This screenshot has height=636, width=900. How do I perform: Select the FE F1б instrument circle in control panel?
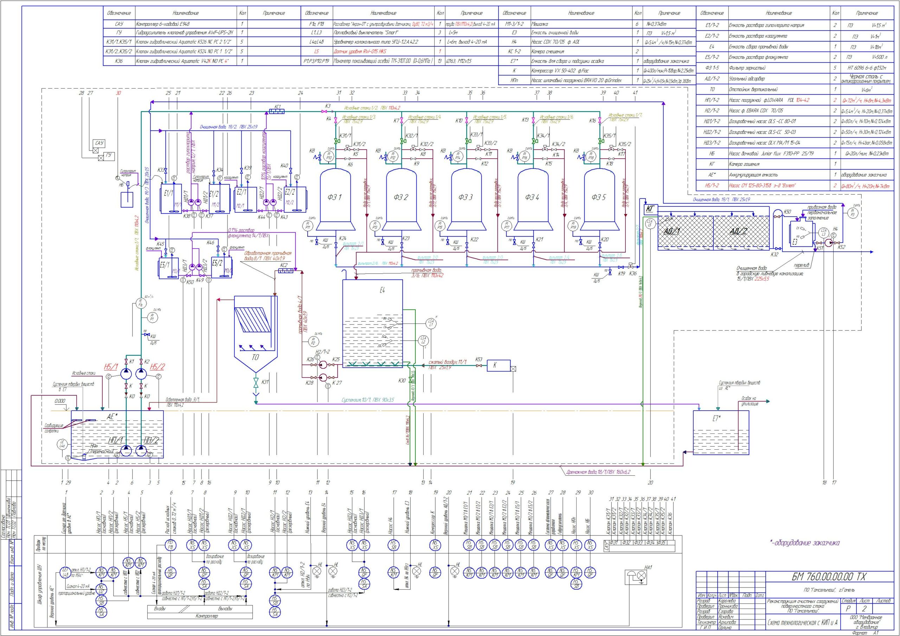tap(171, 545)
